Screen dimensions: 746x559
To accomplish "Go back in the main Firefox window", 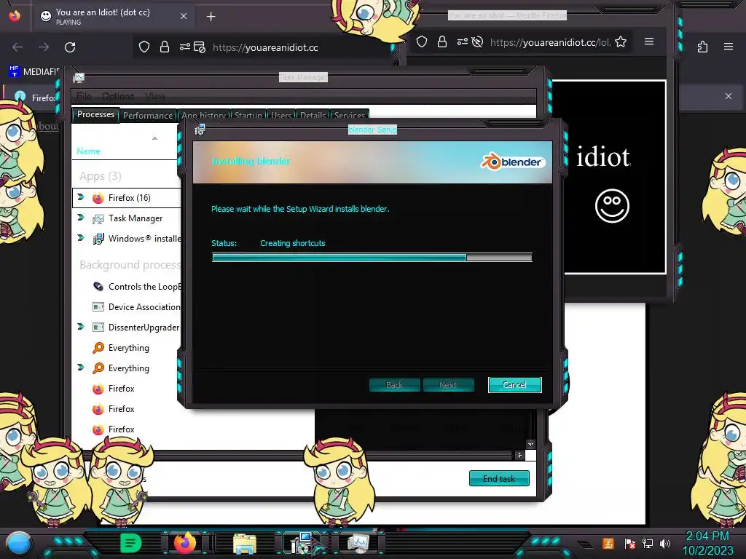I will point(17,47).
